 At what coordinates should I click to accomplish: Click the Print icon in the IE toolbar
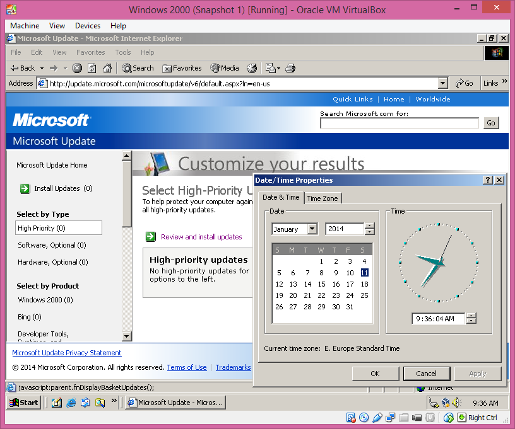tap(290, 68)
